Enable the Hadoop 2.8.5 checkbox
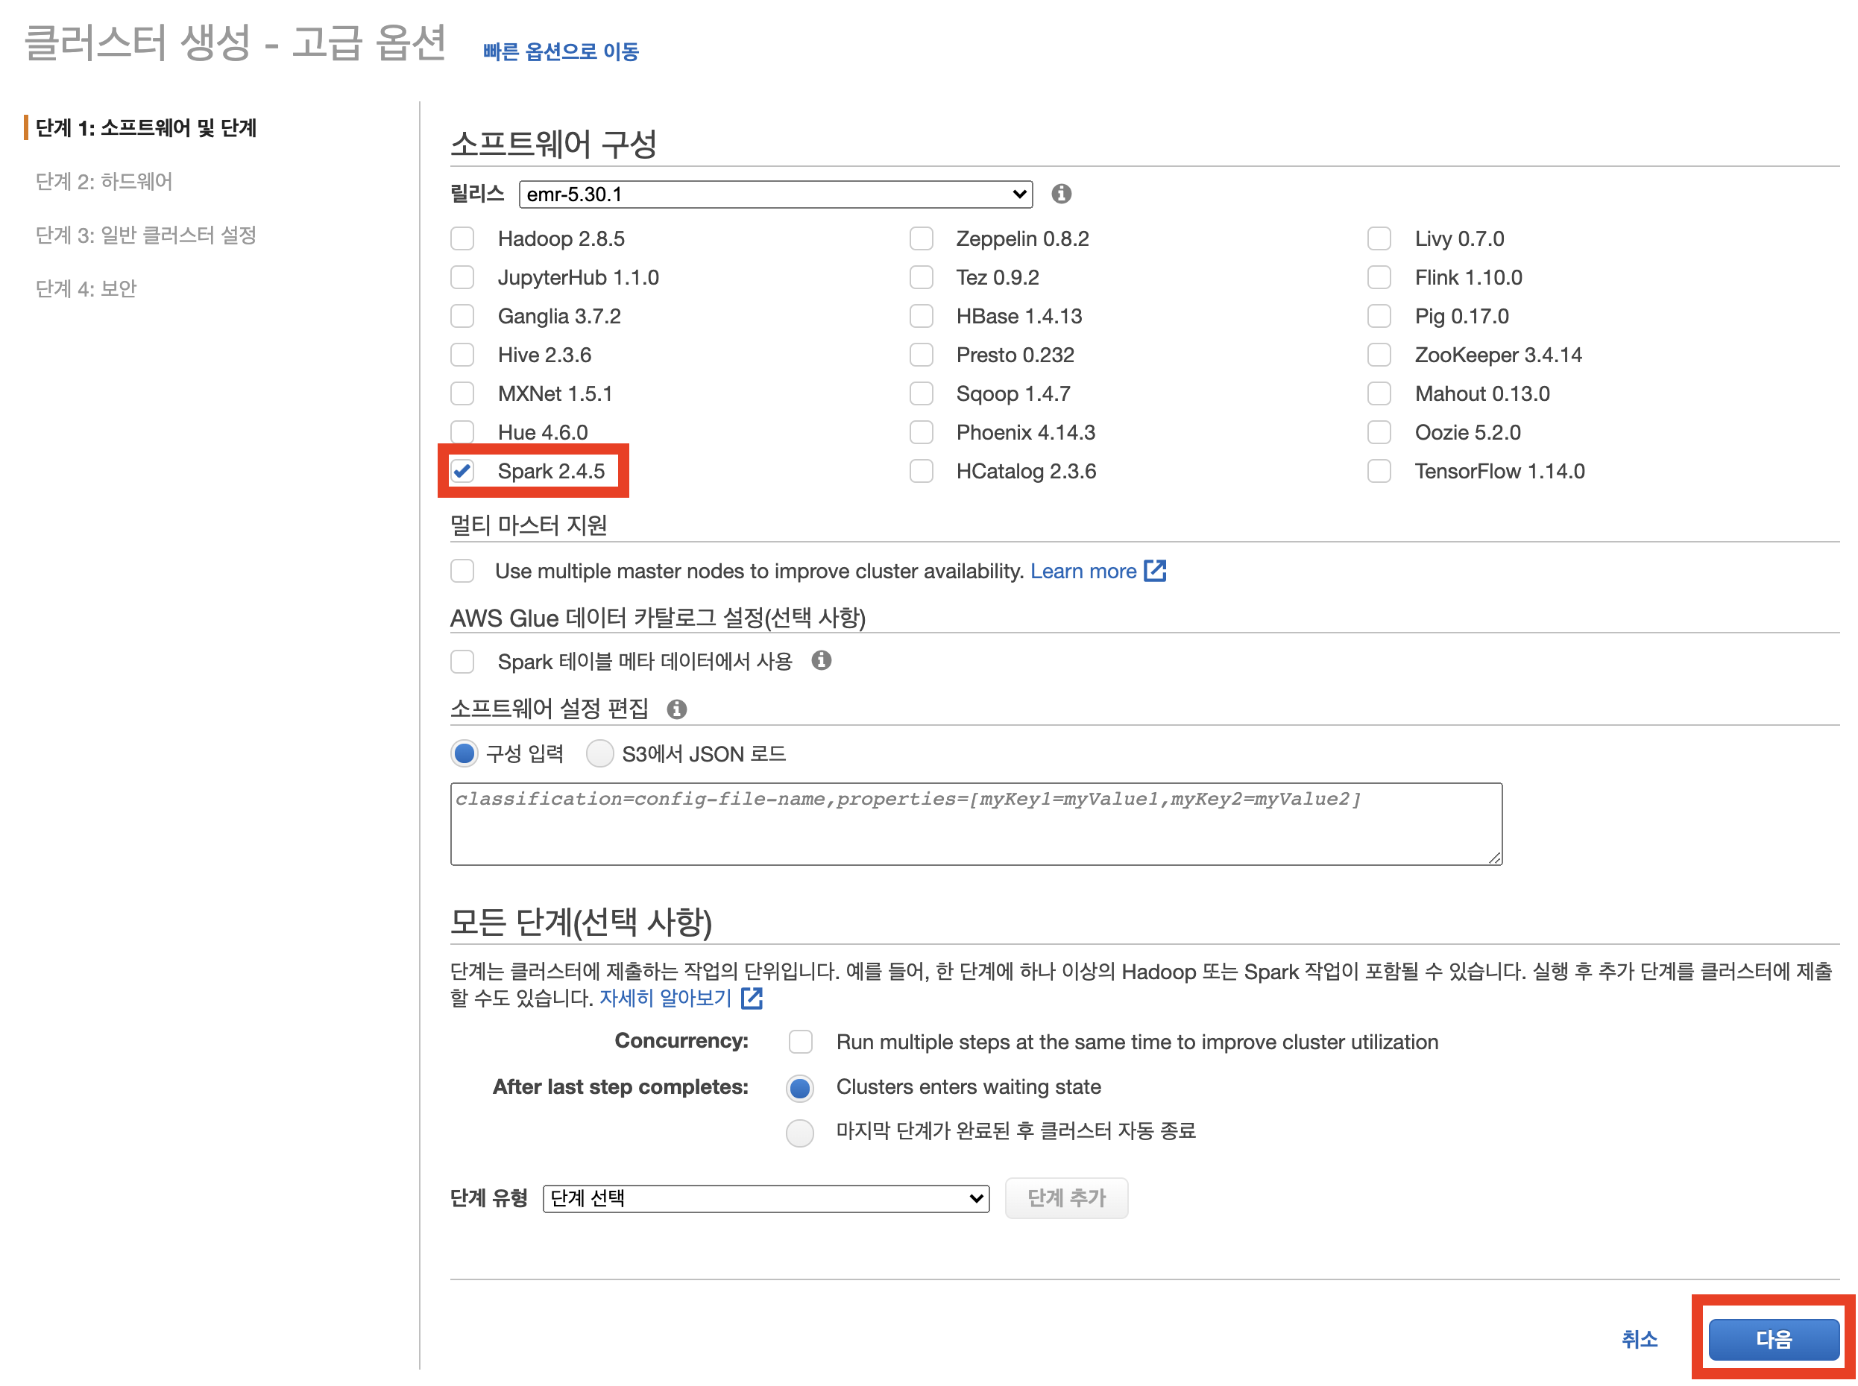Viewport: 1858px width, 1386px height. coord(462,238)
